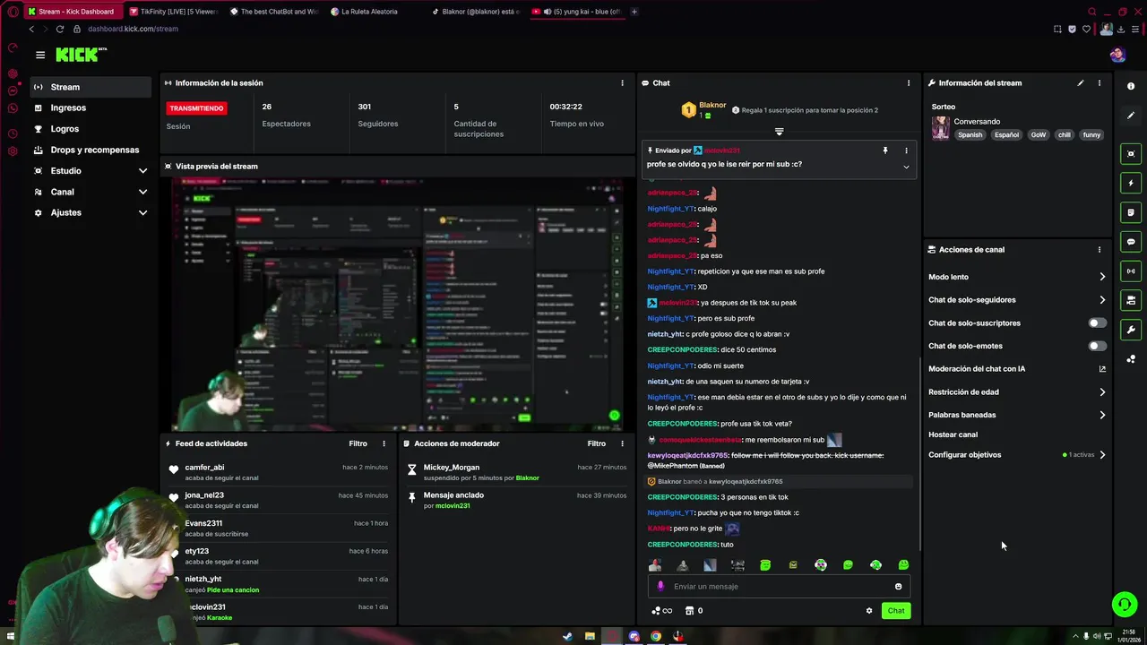
Task: Click the shop icon showing 0
Action: pyautogui.click(x=694, y=611)
